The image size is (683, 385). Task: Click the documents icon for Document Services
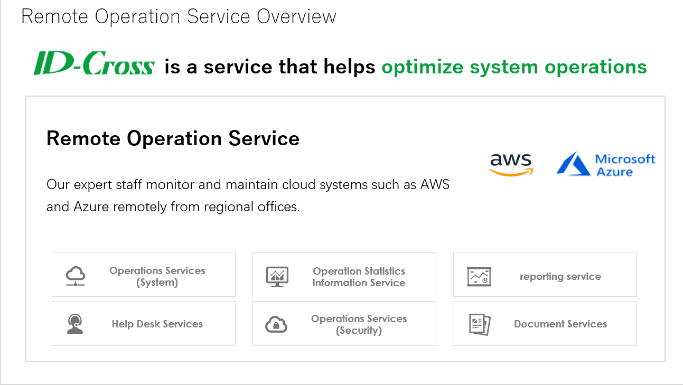click(x=480, y=324)
